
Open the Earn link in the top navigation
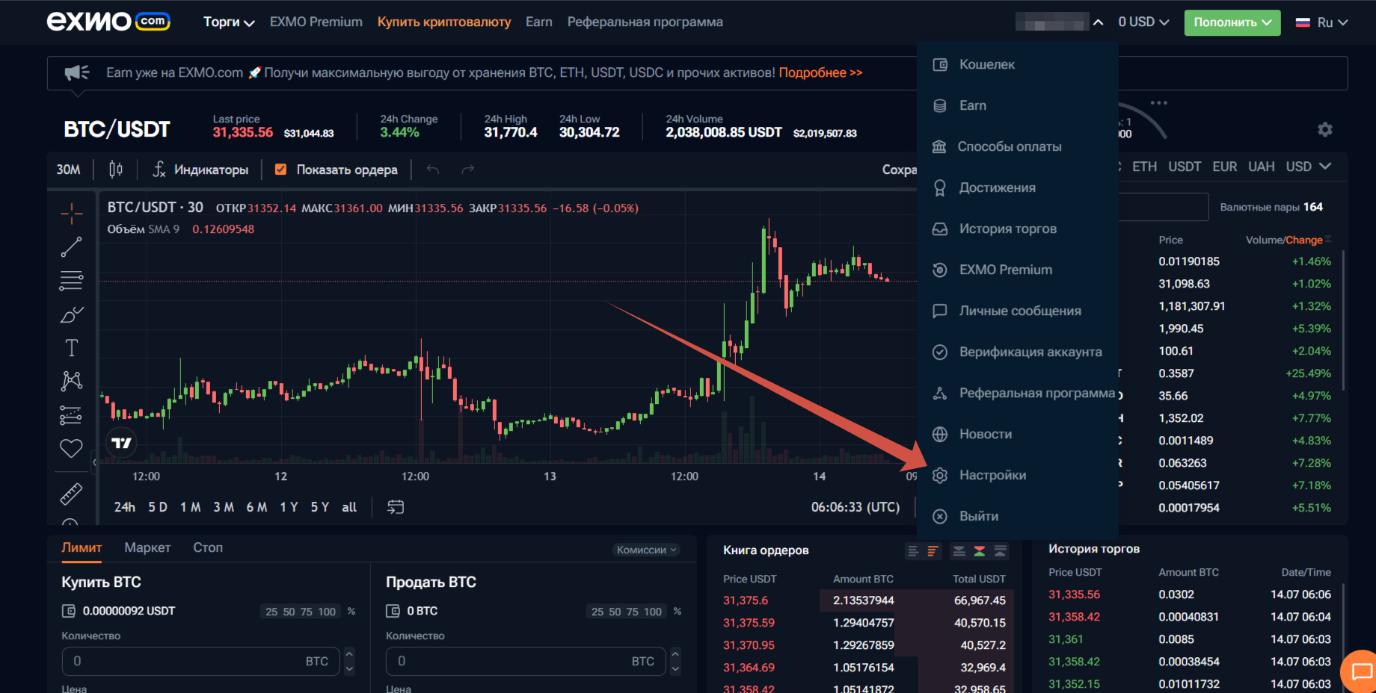coord(538,22)
